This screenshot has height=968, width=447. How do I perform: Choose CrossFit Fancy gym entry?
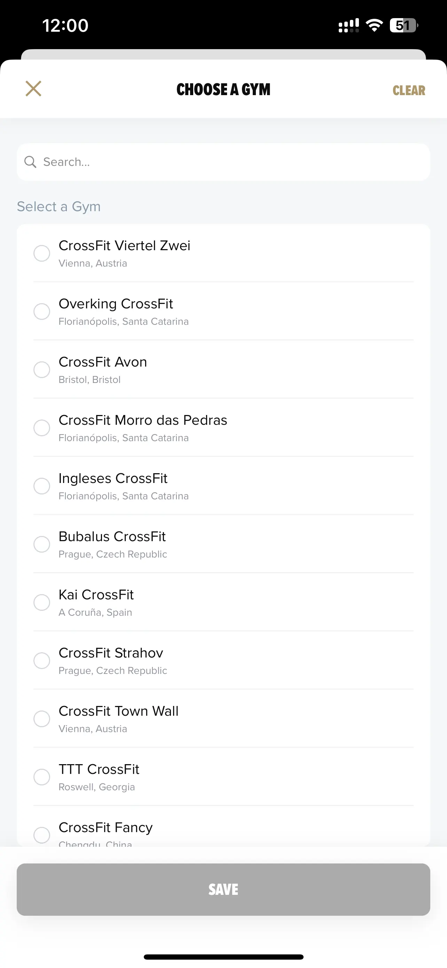point(223,826)
